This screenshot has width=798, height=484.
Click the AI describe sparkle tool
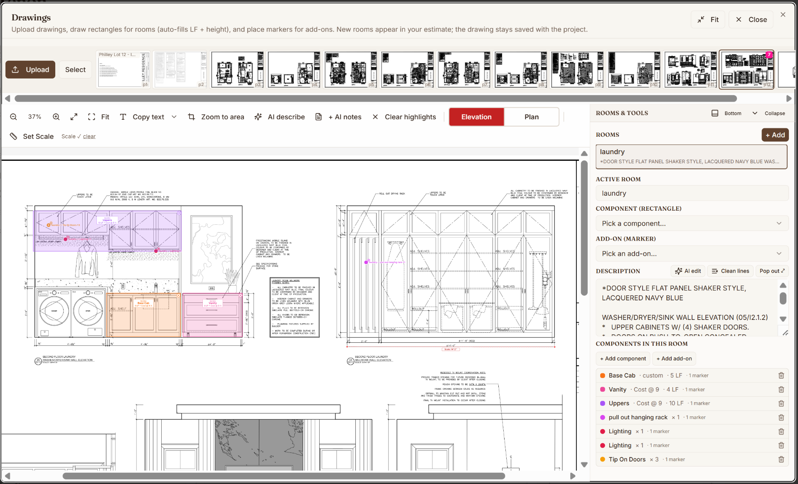tap(280, 117)
